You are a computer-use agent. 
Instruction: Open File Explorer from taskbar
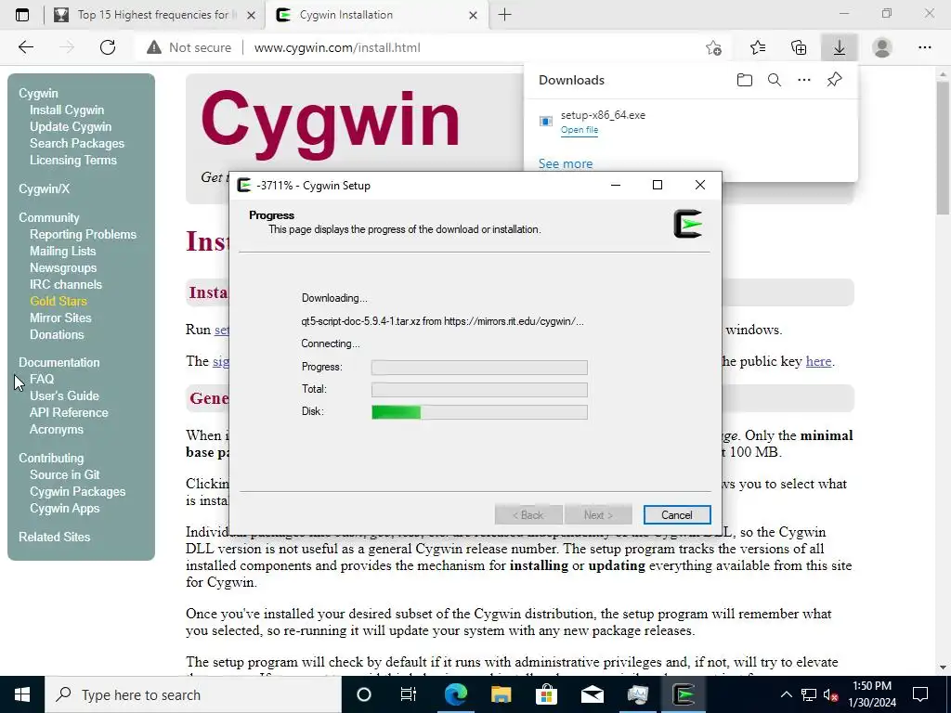[501, 694]
